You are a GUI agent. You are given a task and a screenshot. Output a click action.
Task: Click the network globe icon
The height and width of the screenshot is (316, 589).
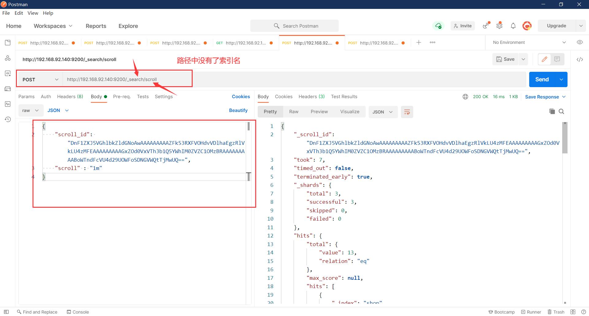pos(465,97)
